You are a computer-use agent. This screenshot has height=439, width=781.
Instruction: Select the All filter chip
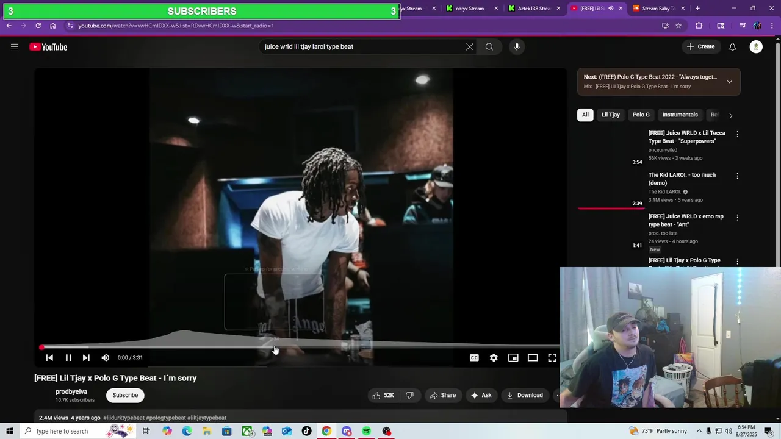click(x=585, y=115)
